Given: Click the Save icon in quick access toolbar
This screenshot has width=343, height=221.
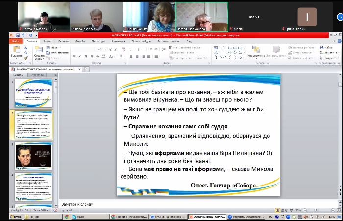Looking at the screenshot, I should pyautogui.click(x=19, y=36).
